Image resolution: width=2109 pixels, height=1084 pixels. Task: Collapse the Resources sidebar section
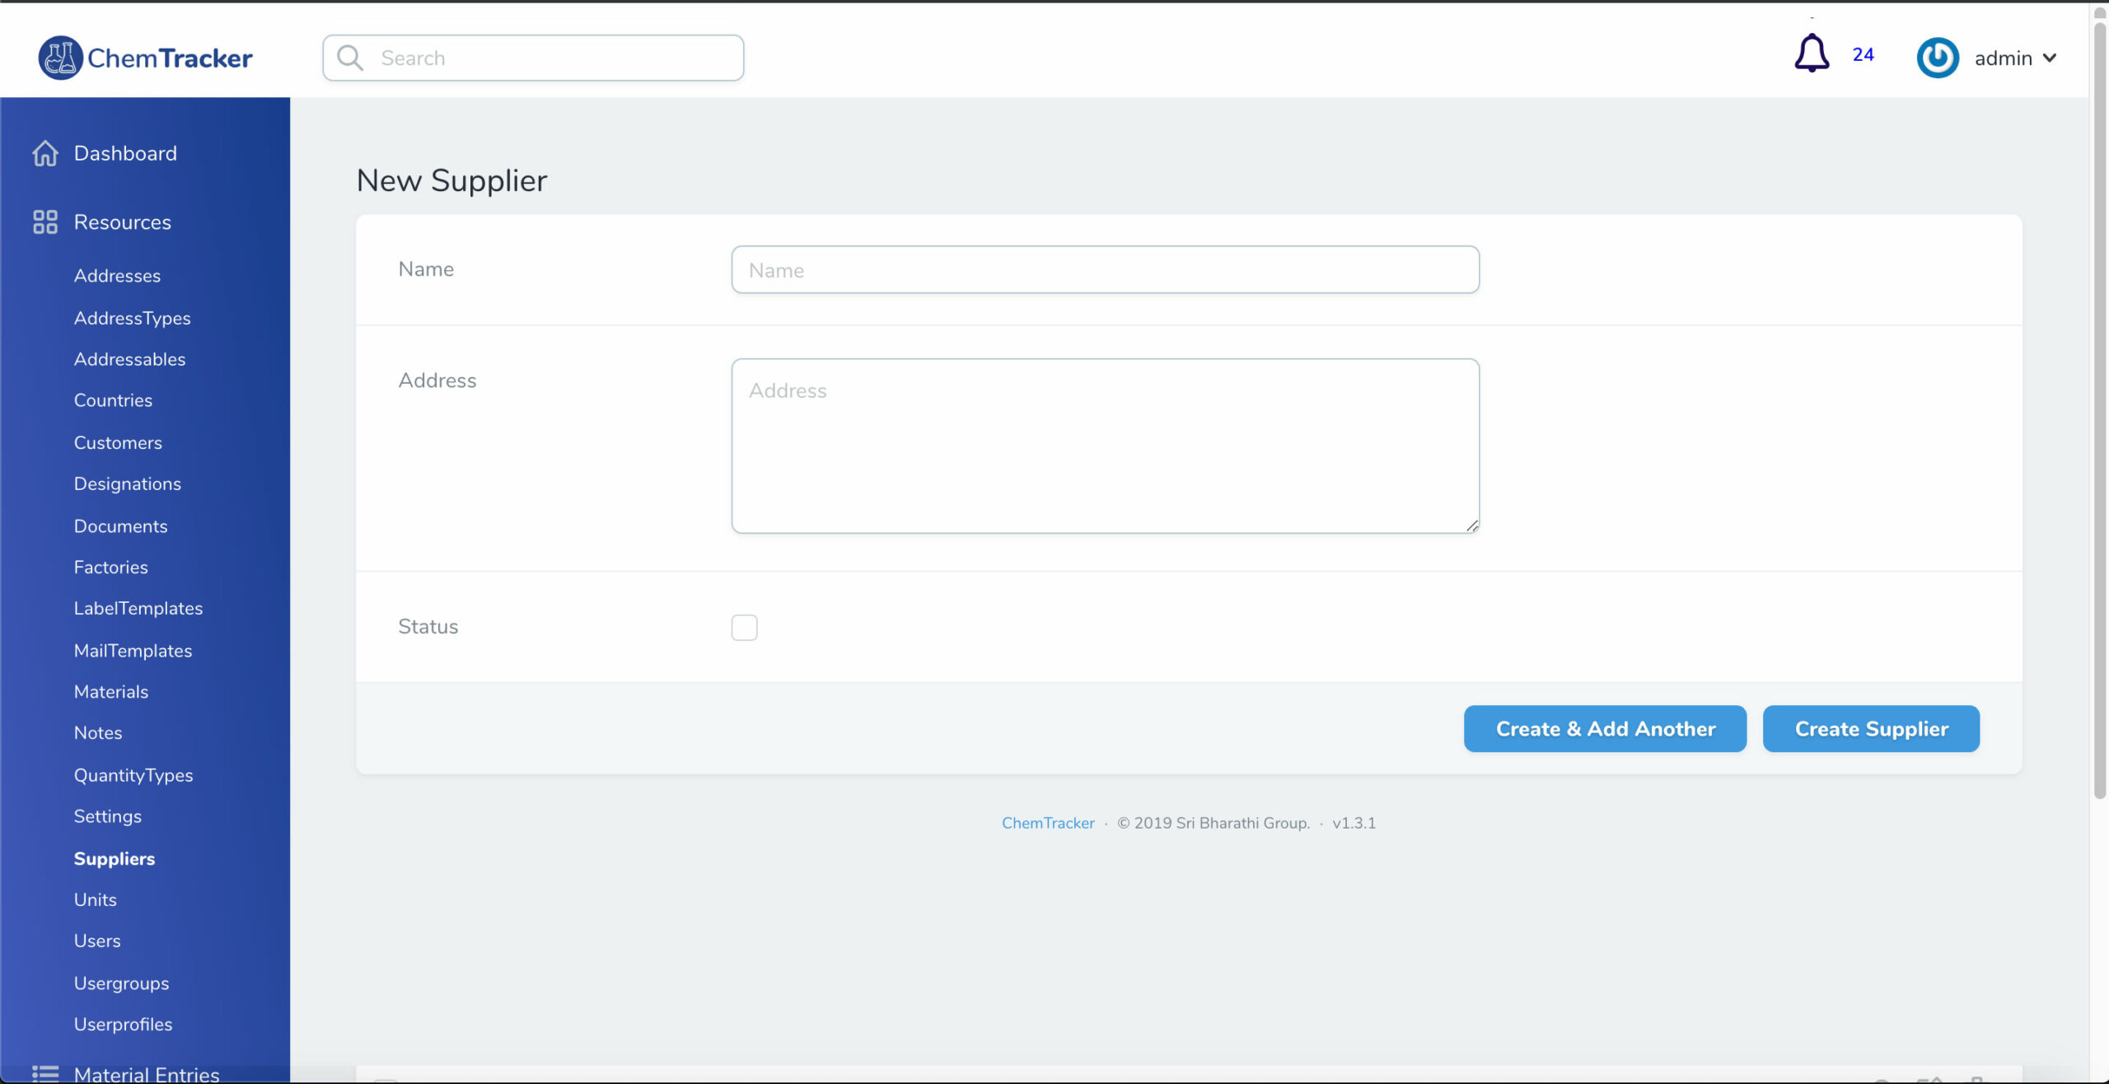122,222
